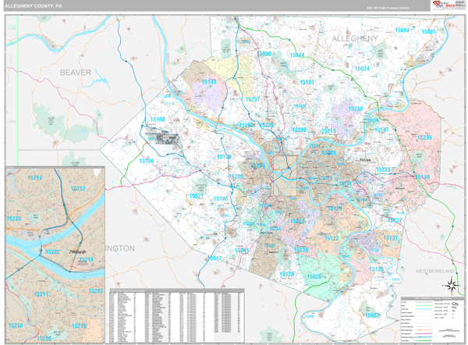Click the ZIP code 15146 label
Viewport: 468px width, 345px height.
pos(422,177)
